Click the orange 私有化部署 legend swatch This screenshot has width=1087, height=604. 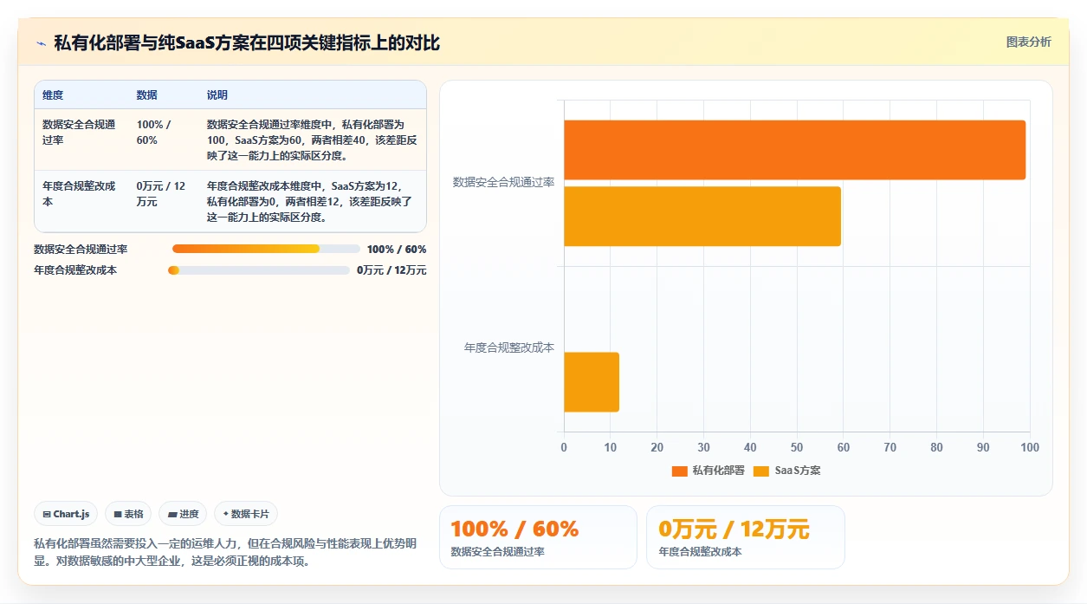679,471
